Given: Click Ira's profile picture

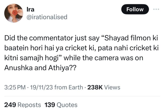Looking at the screenshot, I should (14, 13).
